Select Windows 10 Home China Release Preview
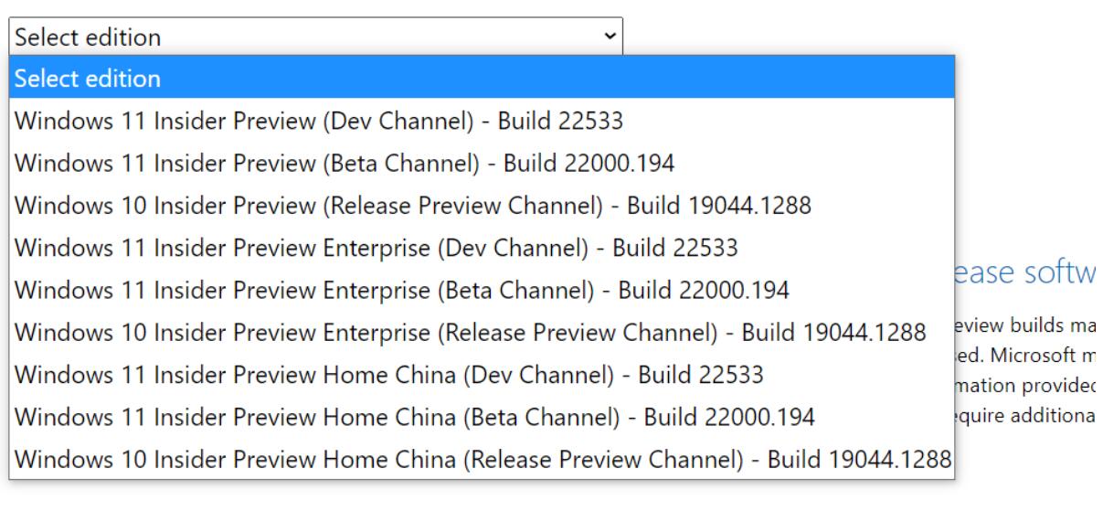 (x=483, y=459)
